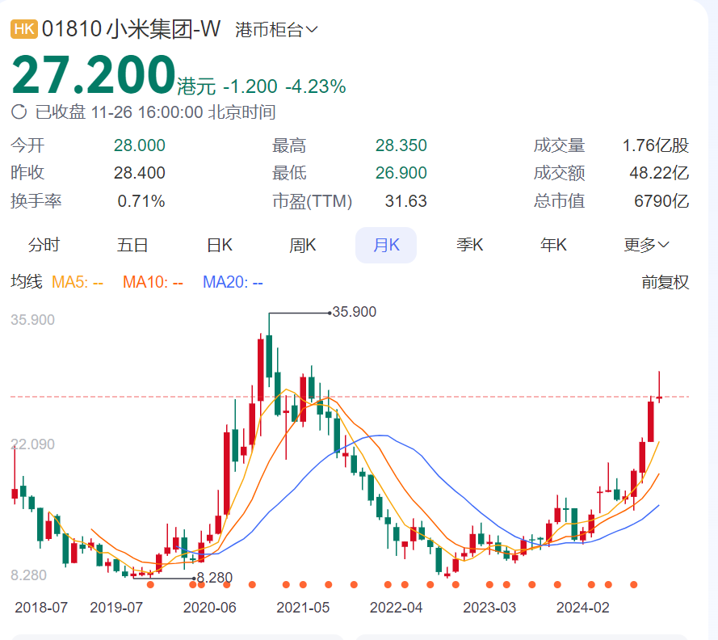Click the 2019-07 date axis label
Image resolution: width=718 pixels, height=640 pixels.
click(x=116, y=608)
